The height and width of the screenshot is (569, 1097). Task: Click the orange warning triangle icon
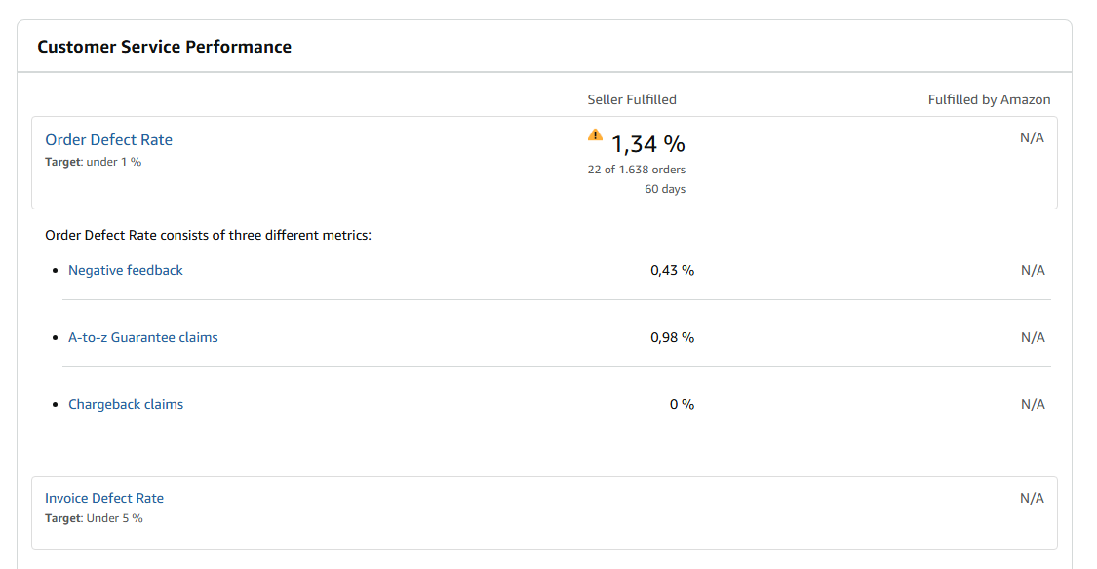click(595, 134)
